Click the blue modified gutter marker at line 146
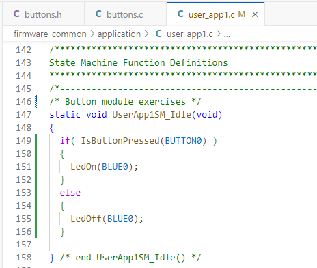Image resolution: width=317 pixels, height=268 pixels. point(36,102)
